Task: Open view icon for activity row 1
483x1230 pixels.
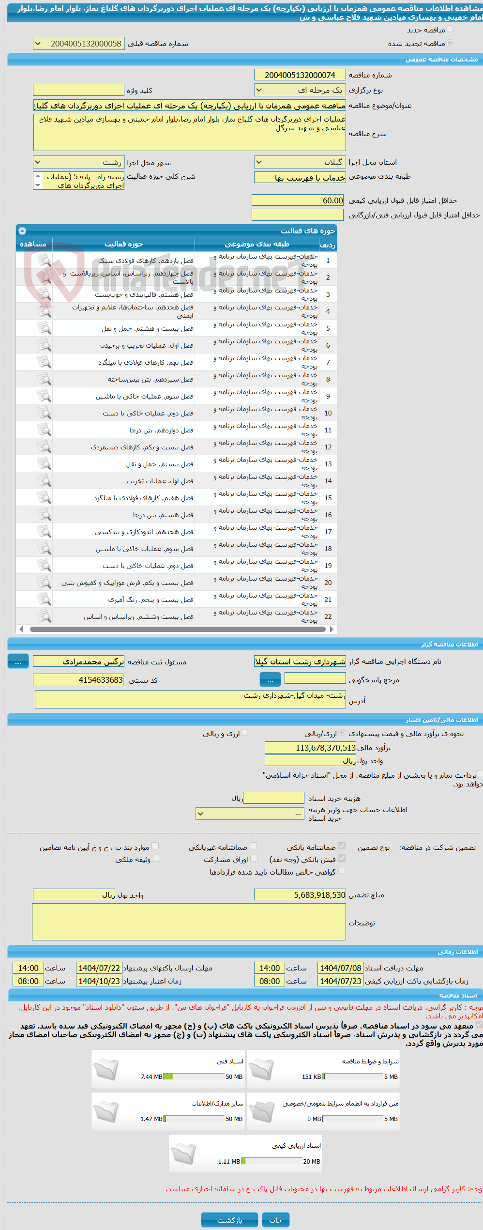Action: (44, 261)
